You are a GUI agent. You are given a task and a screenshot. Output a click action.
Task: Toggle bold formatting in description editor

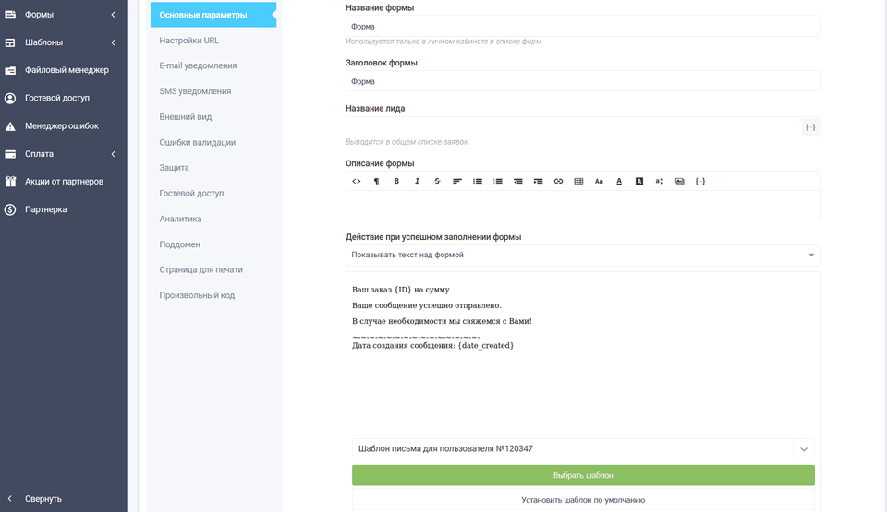click(396, 182)
